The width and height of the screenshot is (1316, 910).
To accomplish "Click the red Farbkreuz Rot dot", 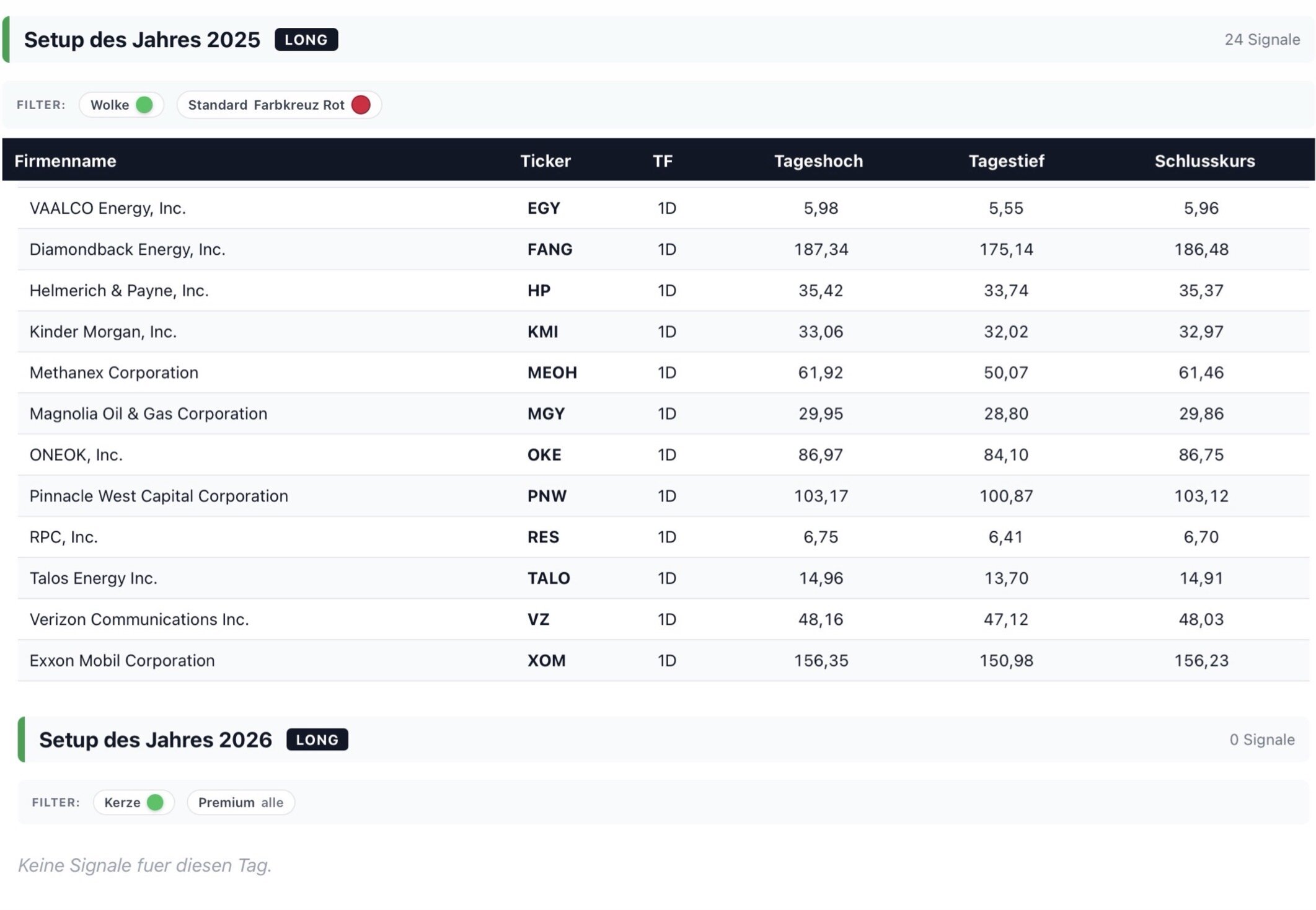I will [x=361, y=105].
